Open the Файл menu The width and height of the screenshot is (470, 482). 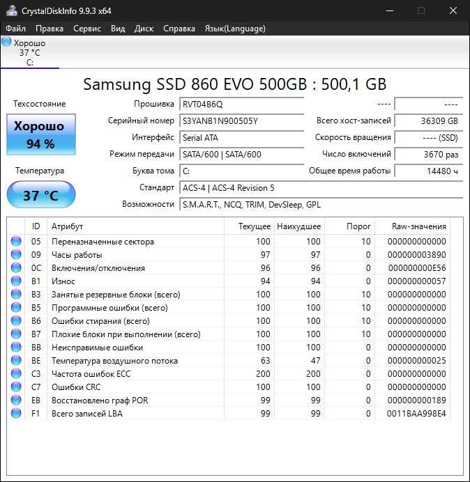point(16,29)
